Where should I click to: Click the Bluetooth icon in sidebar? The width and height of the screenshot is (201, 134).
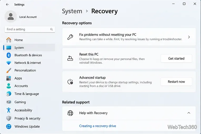coord(9,55)
